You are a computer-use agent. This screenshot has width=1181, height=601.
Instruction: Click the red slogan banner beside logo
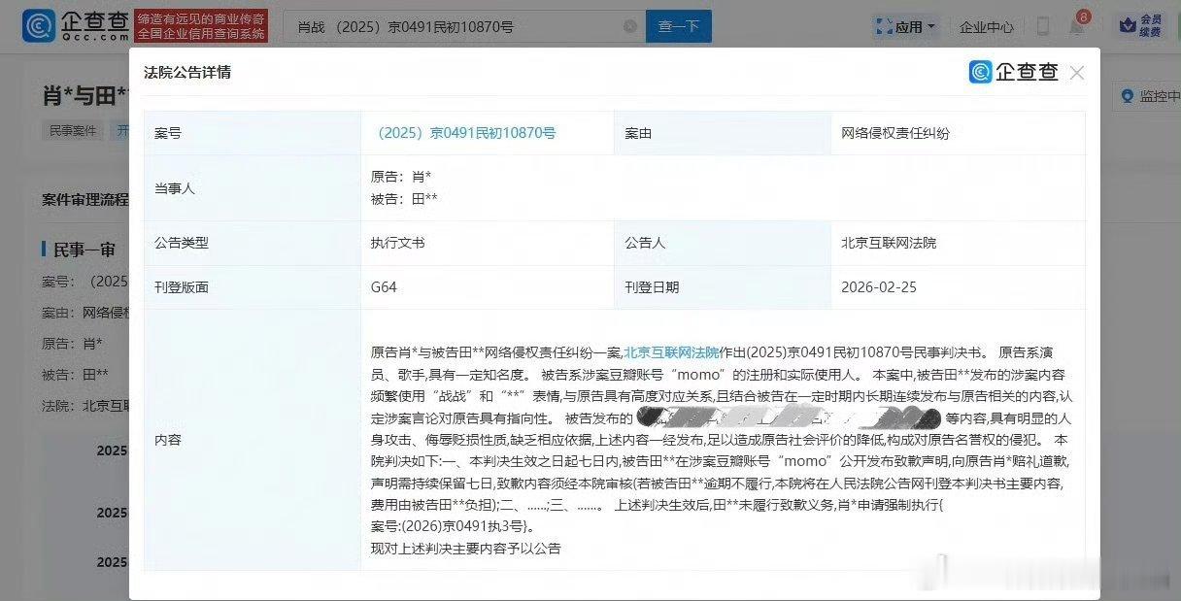point(201,26)
